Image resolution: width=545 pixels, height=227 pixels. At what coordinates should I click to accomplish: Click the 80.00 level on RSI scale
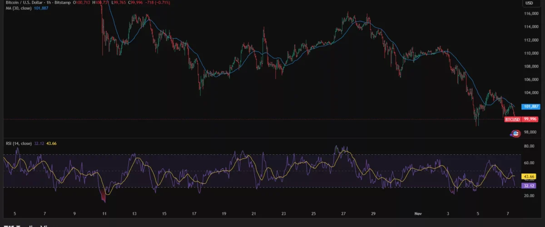click(x=529, y=147)
